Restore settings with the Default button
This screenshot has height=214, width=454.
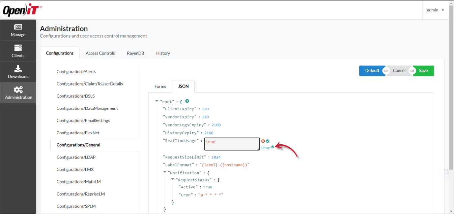[x=372, y=71]
